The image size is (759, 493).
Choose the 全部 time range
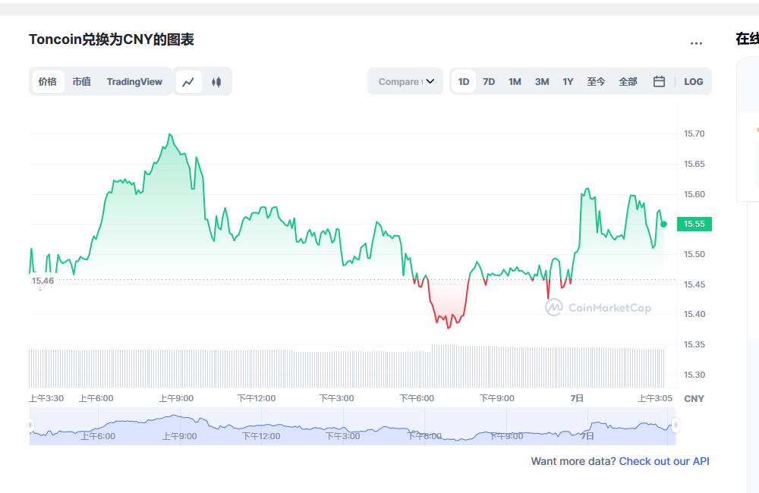pos(628,82)
